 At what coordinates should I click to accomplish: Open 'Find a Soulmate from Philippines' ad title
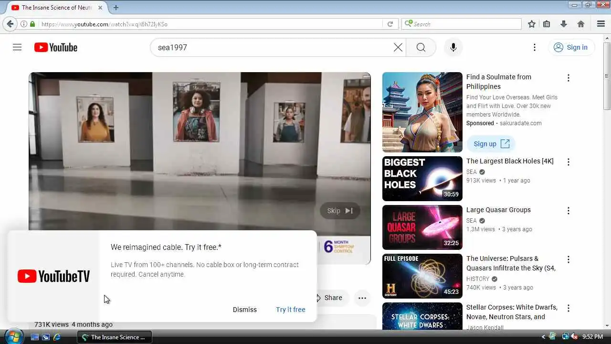pyautogui.click(x=499, y=82)
